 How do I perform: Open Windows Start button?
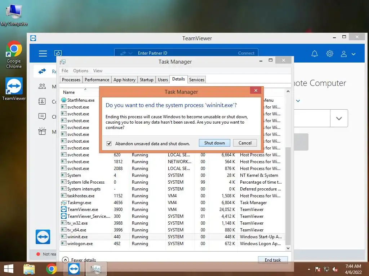(9, 269)
